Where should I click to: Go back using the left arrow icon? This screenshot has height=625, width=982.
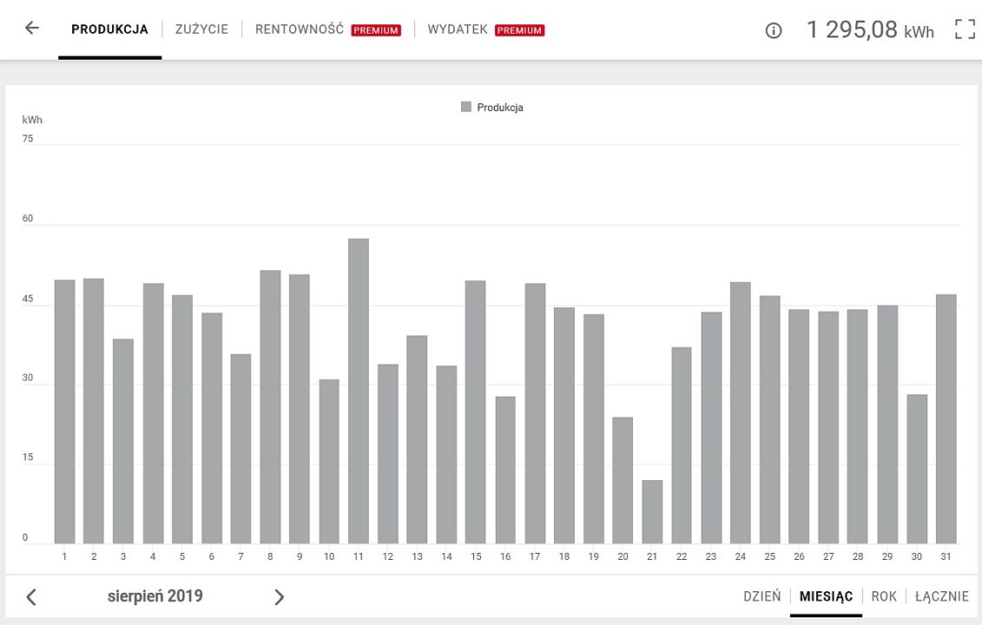click(32, 28)
